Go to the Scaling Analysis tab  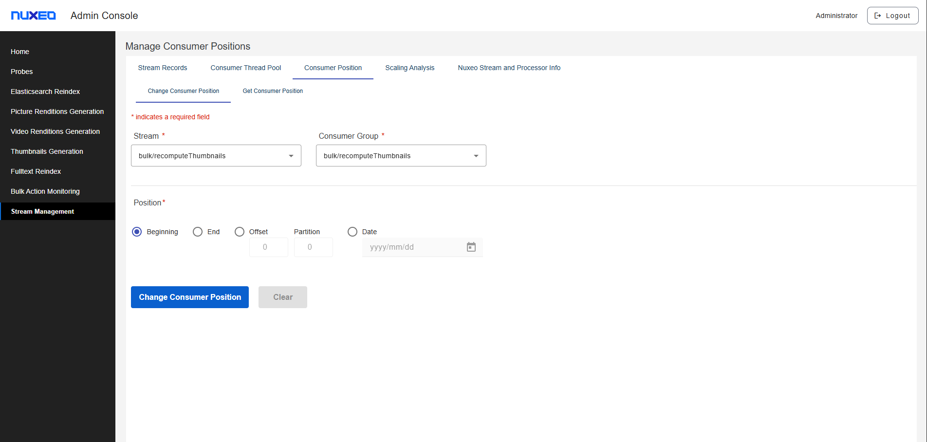pos(409,68)
